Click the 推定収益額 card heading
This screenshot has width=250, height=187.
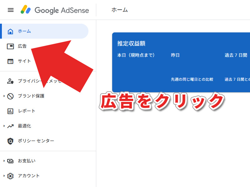click(x=131, y=43)
